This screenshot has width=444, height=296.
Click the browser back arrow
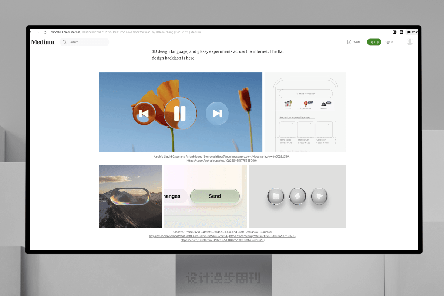pyautogui.click(x=31, y=32)
